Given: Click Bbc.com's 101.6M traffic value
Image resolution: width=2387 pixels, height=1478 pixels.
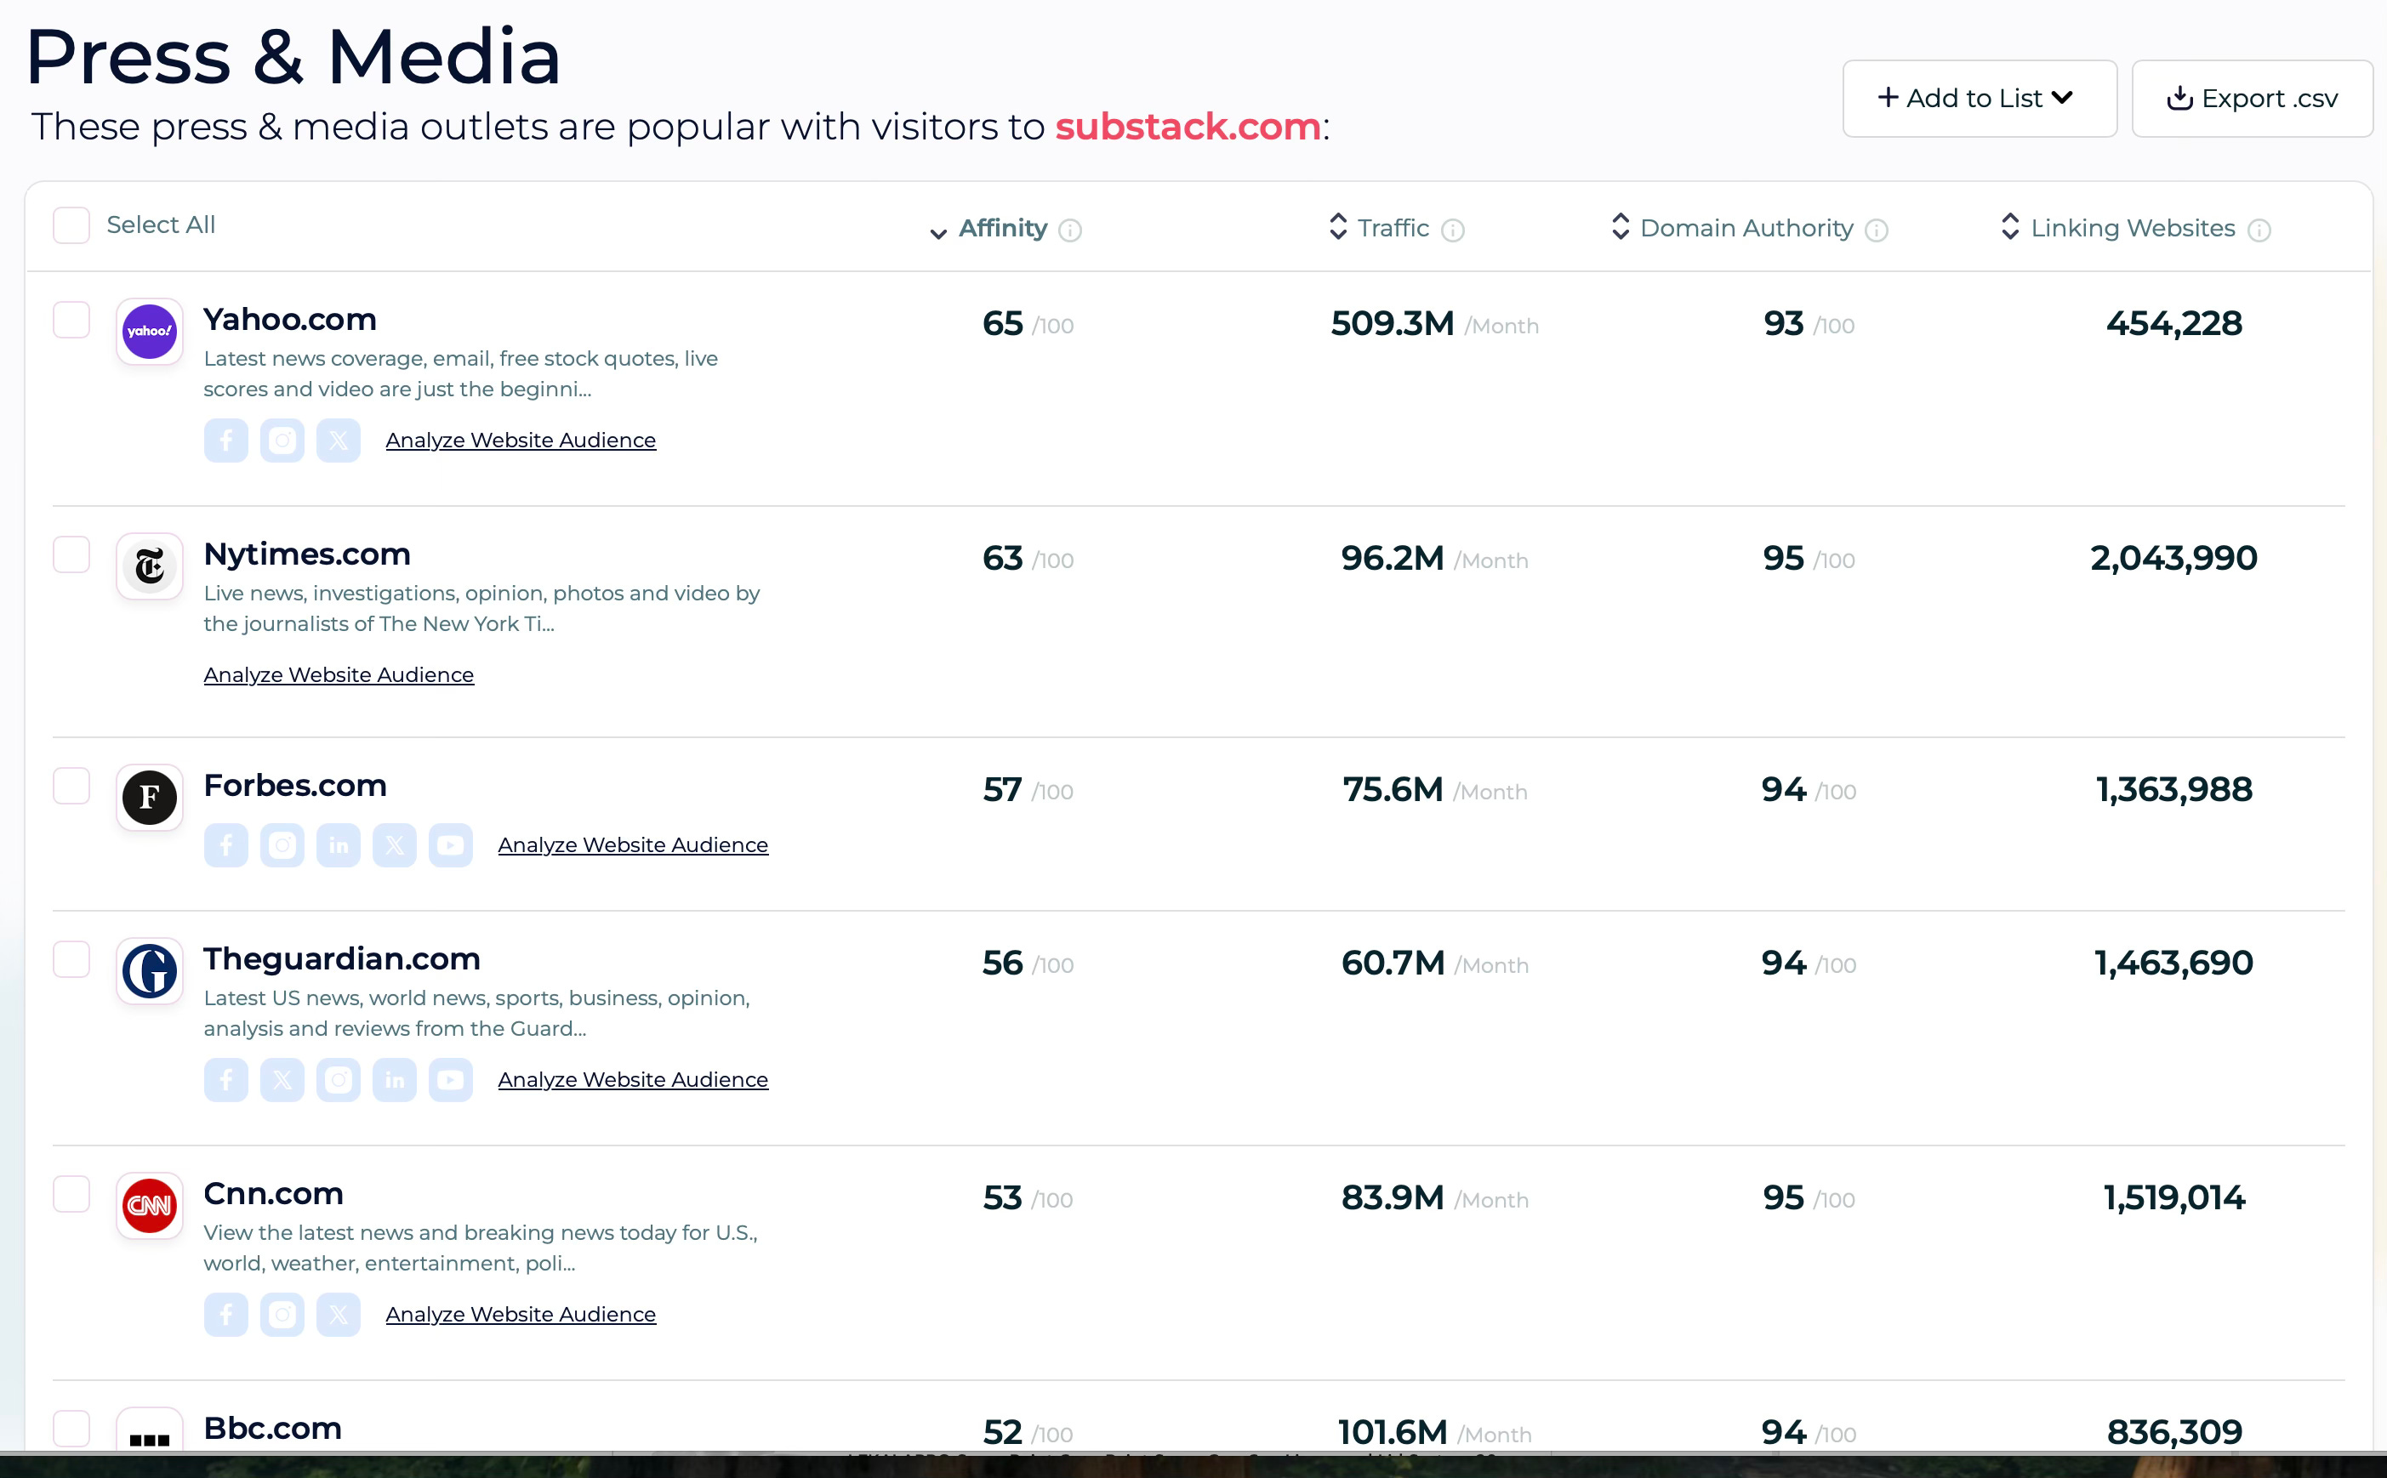Looking at the screenshot, I should pos(1393,1432).
